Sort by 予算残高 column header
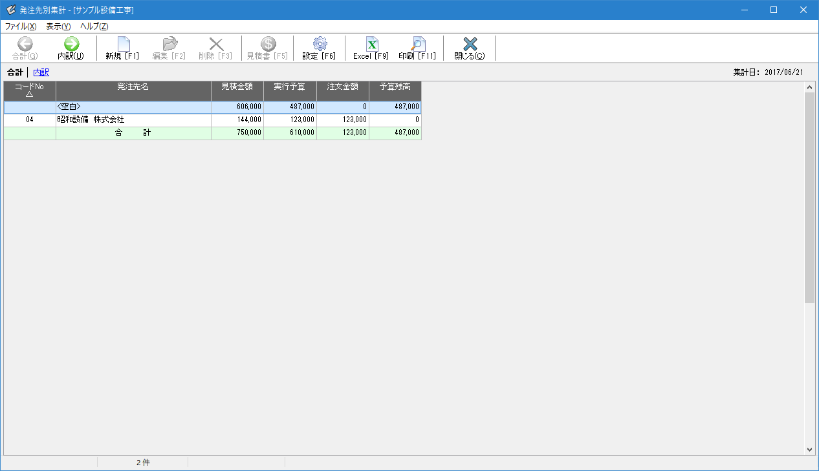 [395, 90]
